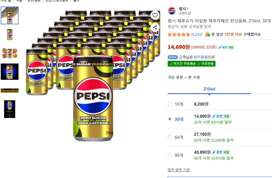The width and height of the screenshot is (272, 178).
Task: Click the heart wishlist icon
Action: (155, 15)
